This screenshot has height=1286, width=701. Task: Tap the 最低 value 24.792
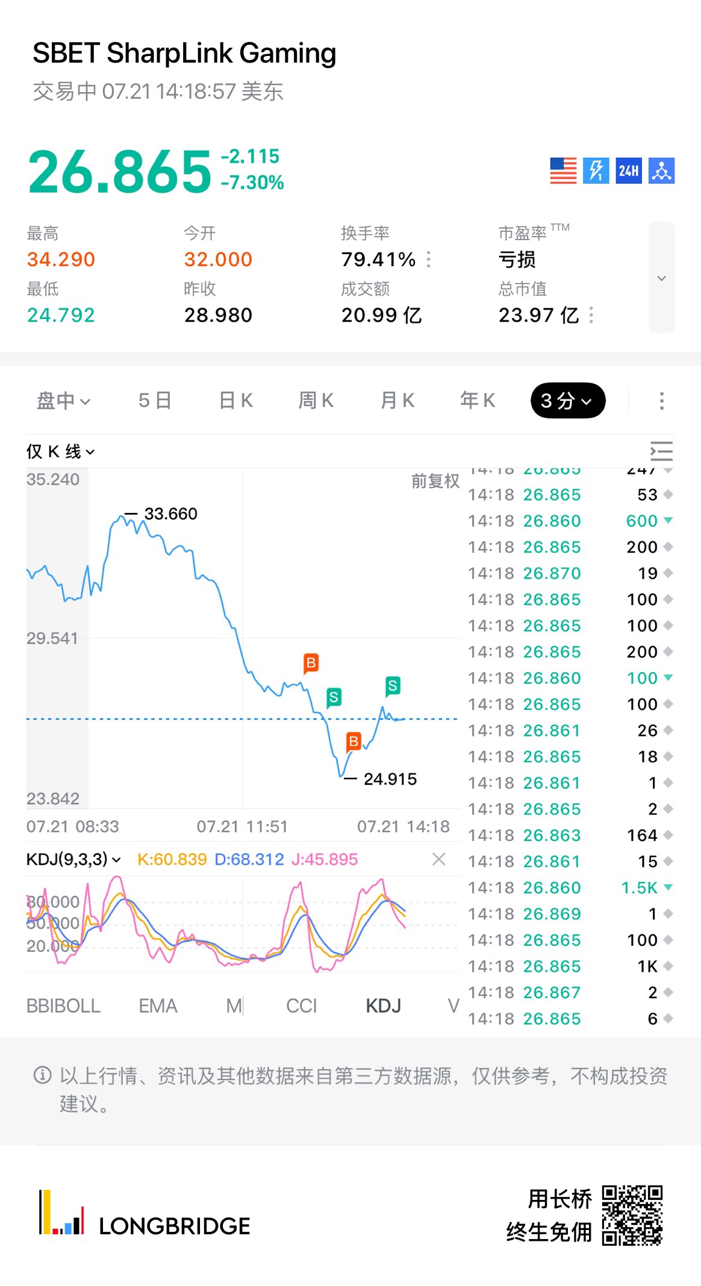pyautogui.click(x=61, y=315)
